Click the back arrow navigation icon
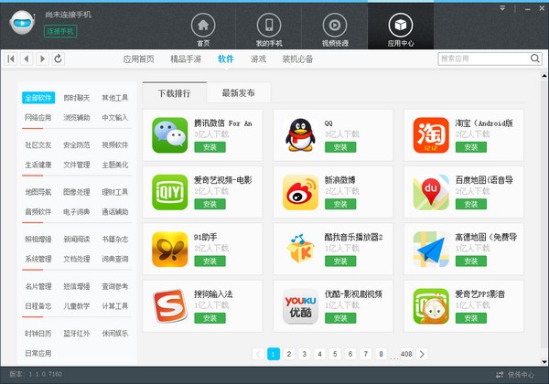Screen dimensions: 549x384 [x=27, y=59]
